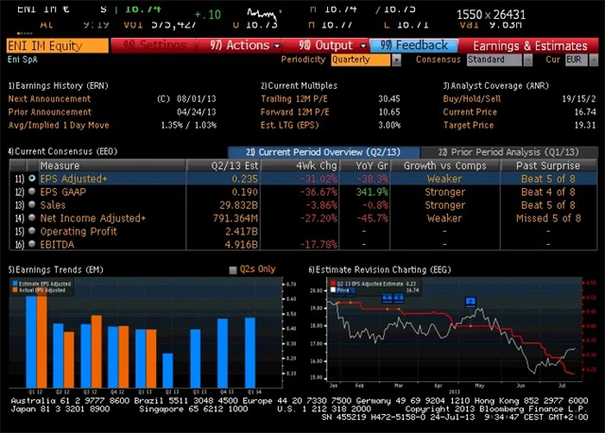
Task: Click the Sales measure row
Action: pyautogui.click(x=53, y=204)
